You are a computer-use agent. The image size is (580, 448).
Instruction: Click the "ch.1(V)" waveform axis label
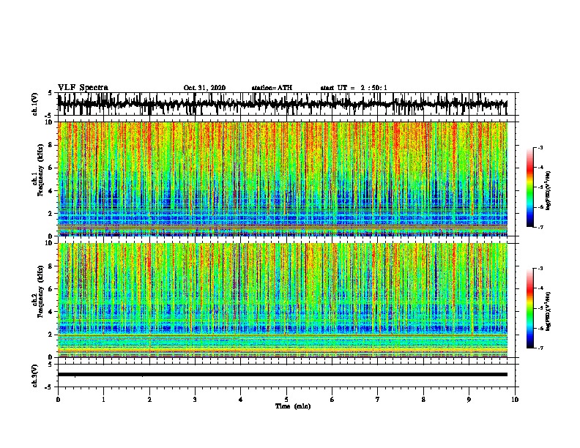coord(34,104)
